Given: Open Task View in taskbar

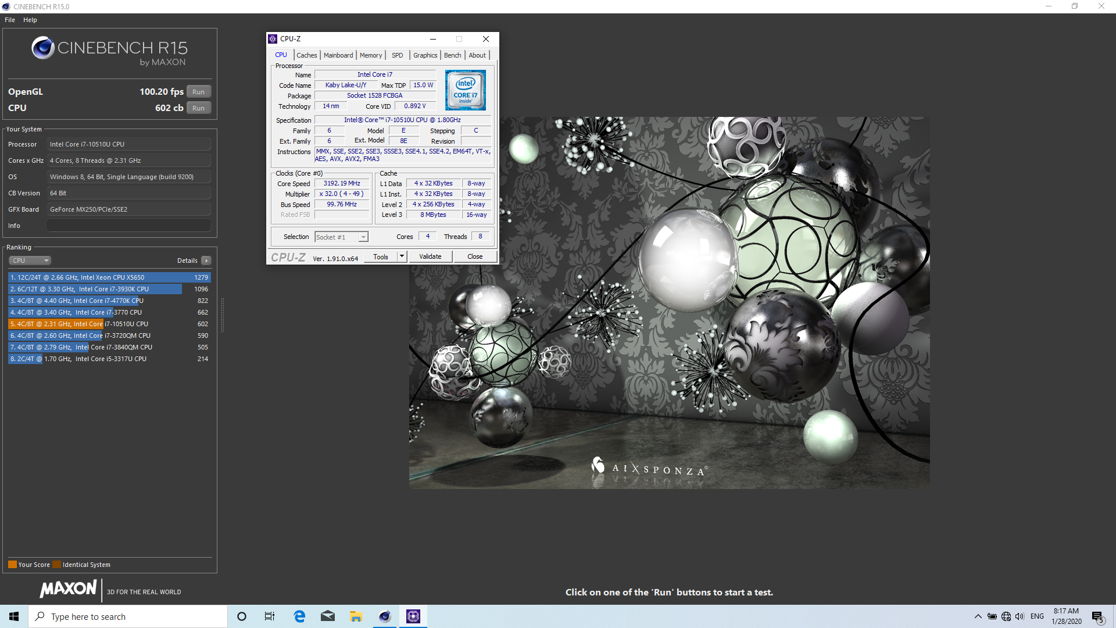Looking at the screenshot, I should click(x=270, y=616).
